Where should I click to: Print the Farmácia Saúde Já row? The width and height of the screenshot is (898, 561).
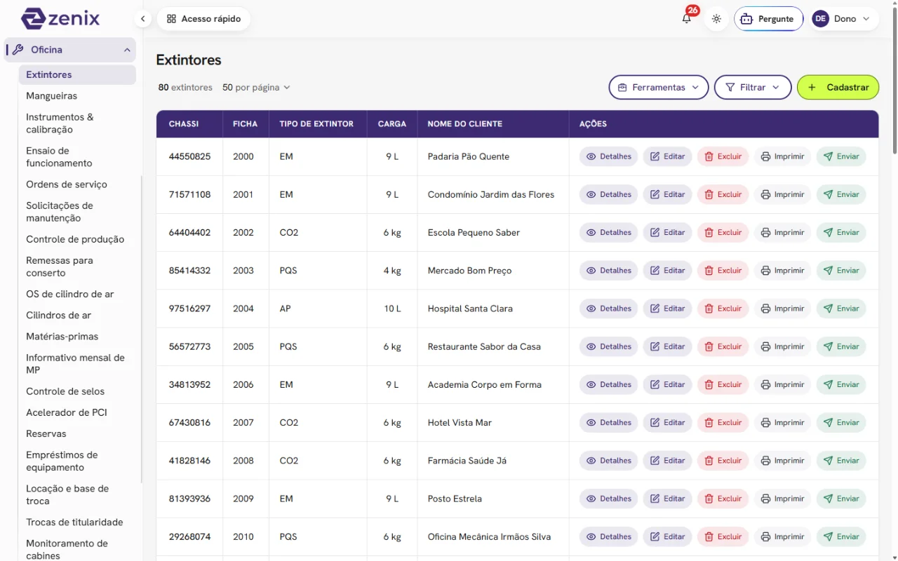coord(782,461)
